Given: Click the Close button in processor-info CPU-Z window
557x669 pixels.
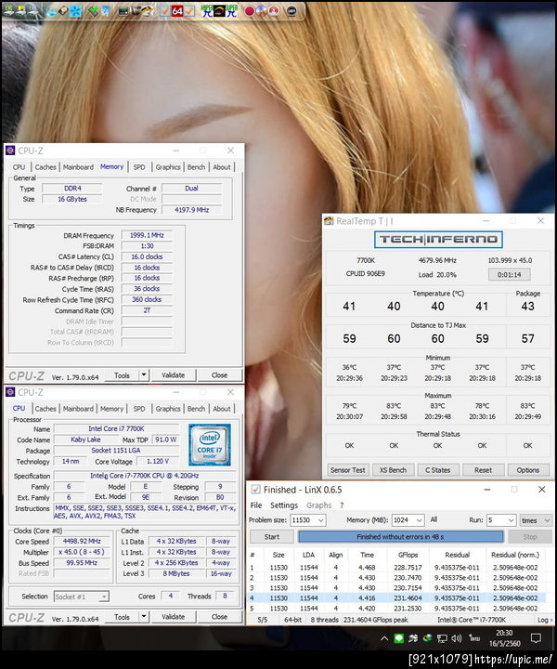Looking at the screenshot, I should (219, 617).
